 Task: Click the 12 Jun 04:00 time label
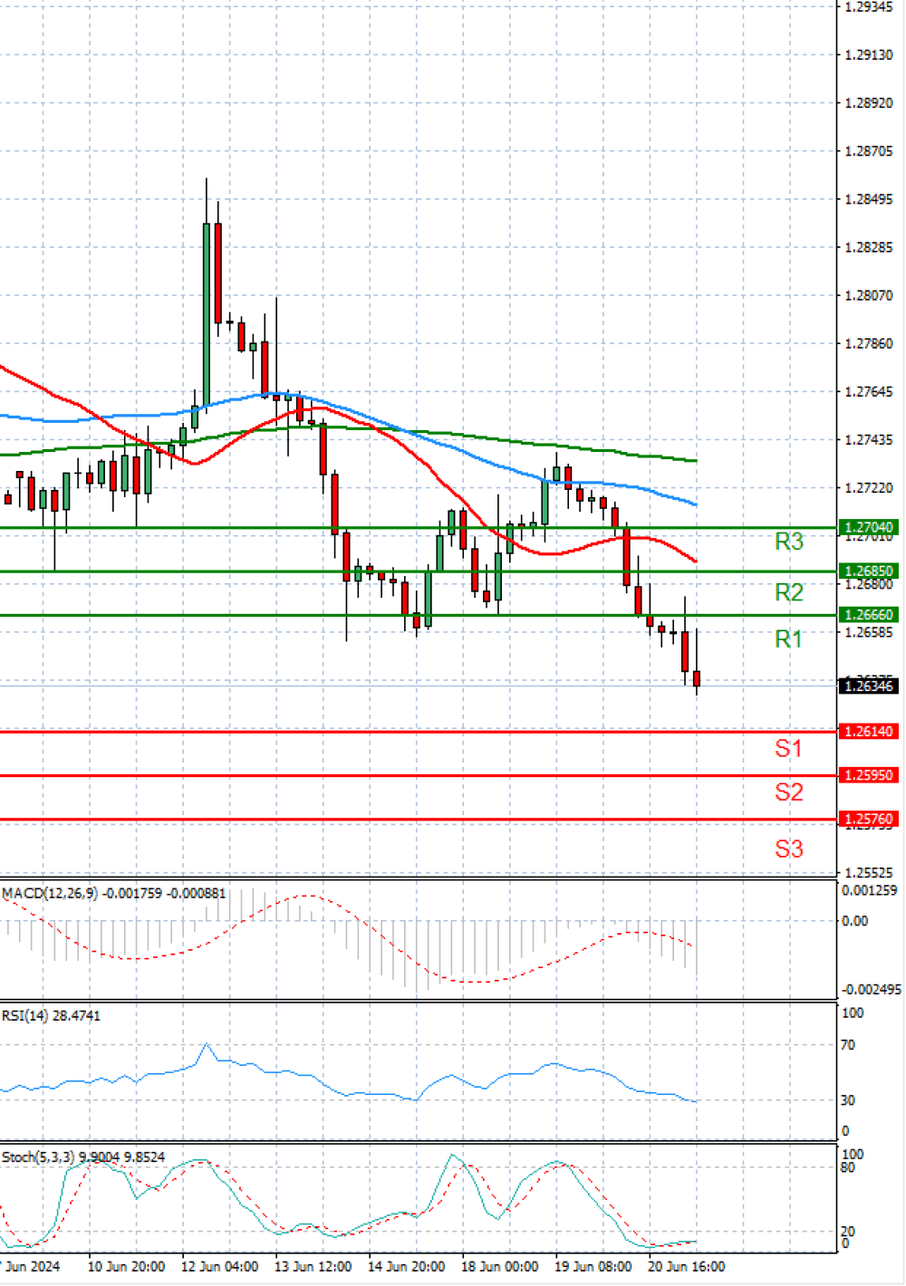[219, 1266]
